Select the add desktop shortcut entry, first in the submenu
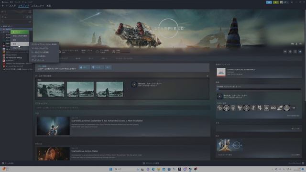This screenshot has height=172, width=306. (x=44, y=44)
